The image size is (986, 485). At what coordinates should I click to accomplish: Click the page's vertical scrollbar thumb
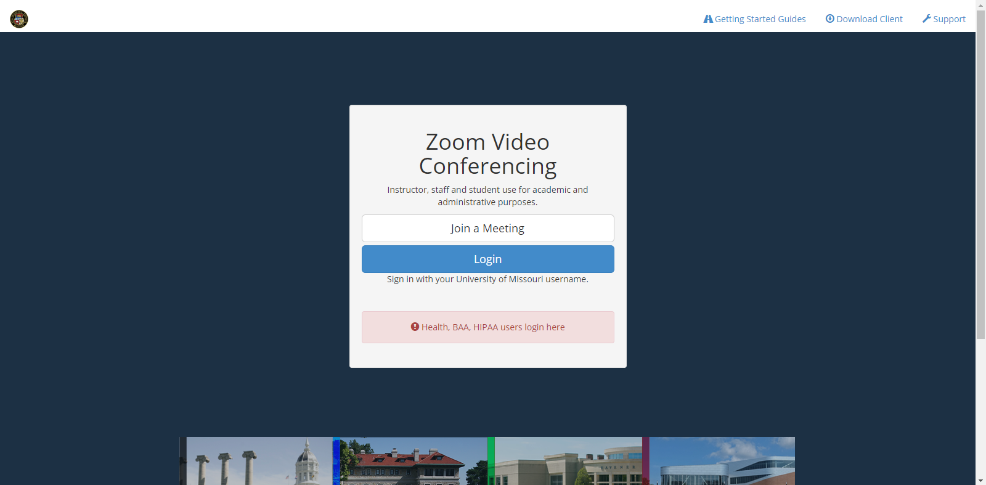point(980,174)
